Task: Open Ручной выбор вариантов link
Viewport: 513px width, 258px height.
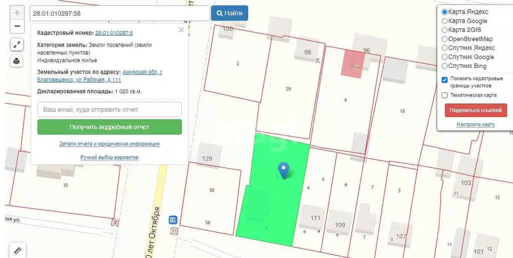Action: (x=109, y=157)
